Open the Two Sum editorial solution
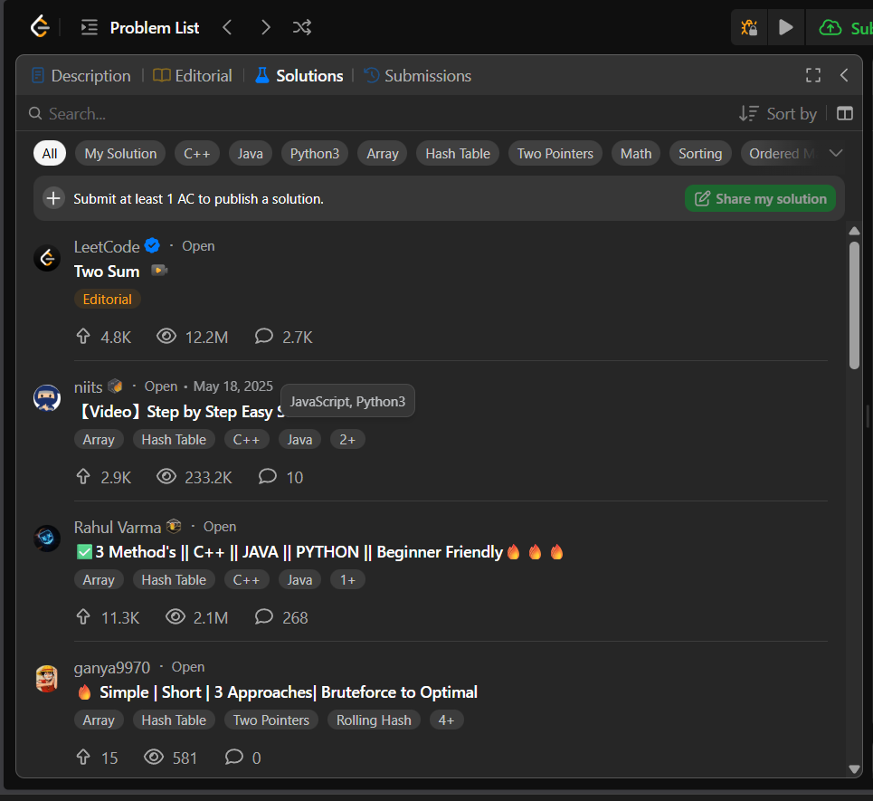The image size is (873, 801). pos(107,272)
